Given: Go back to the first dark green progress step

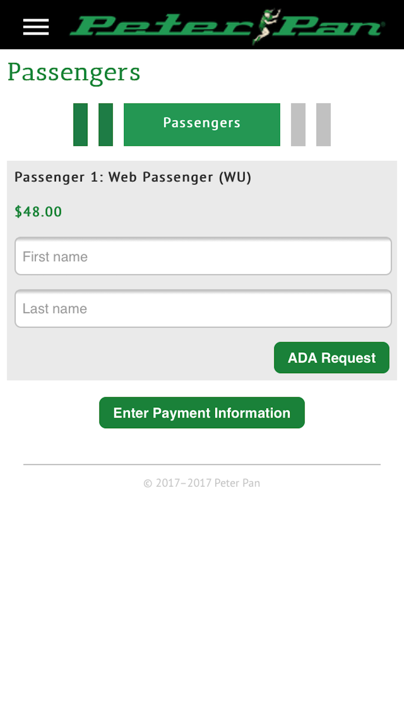Looking at the screenshot, I should [80, 124].
